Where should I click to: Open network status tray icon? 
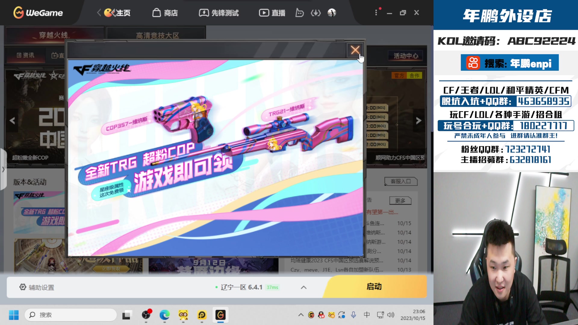(x=380, y=315)
